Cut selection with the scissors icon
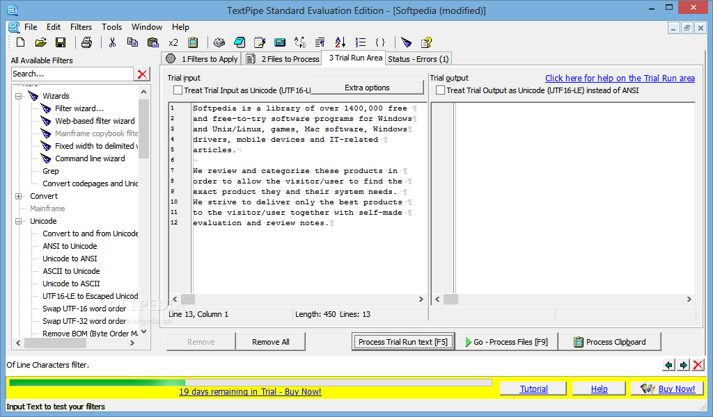 click(x=112, y=42)
